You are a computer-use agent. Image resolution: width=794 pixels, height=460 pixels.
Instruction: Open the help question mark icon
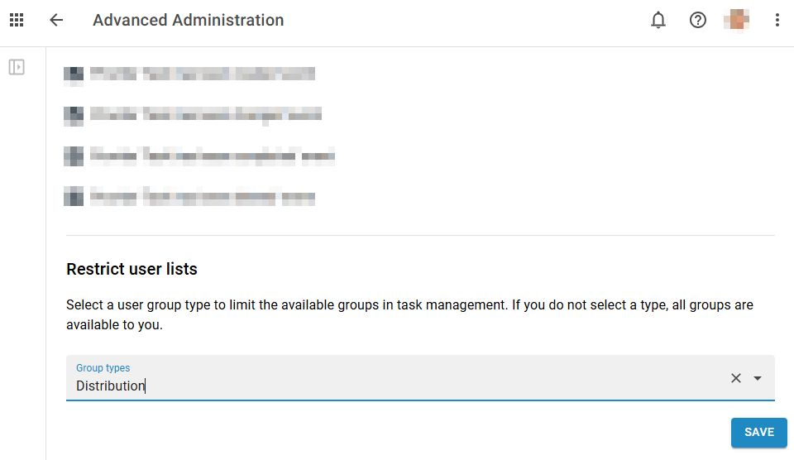click(x=698, y=21)
